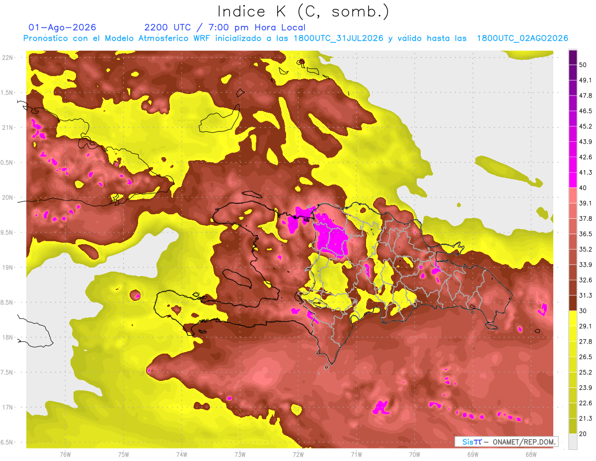Click the color scale value "47.8"
The width and height of the screenshot is (596, 461).
coord(586,95)
